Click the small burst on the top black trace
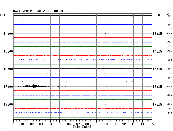 point(132,15)
